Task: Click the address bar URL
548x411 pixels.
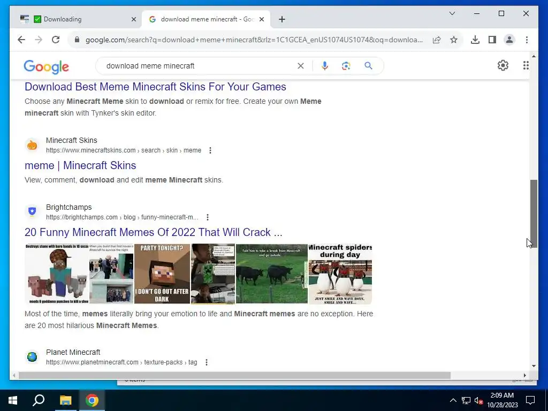Action: [x=254, y=40]
